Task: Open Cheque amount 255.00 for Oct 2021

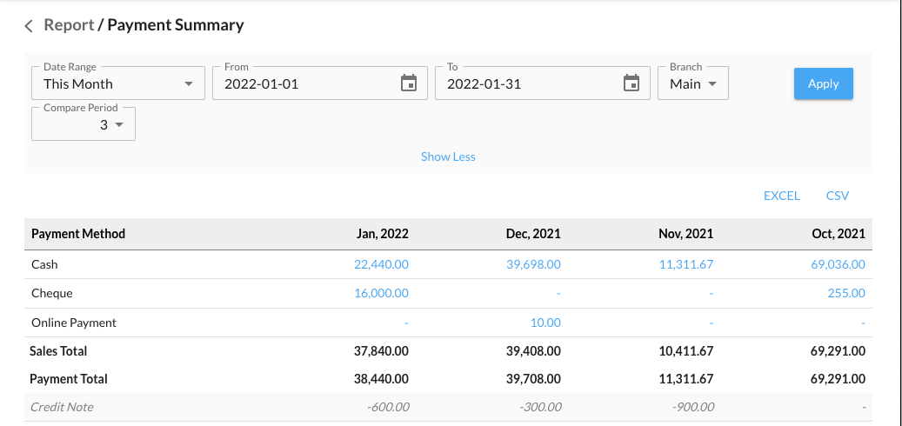Action: [x=846, y=293]
